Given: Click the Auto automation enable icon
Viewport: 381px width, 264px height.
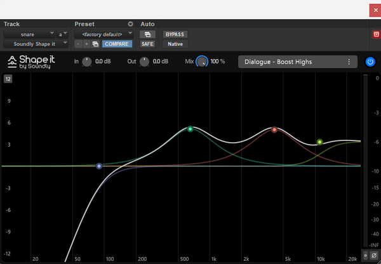Looking at the screenshot, I should pos(147,34).
